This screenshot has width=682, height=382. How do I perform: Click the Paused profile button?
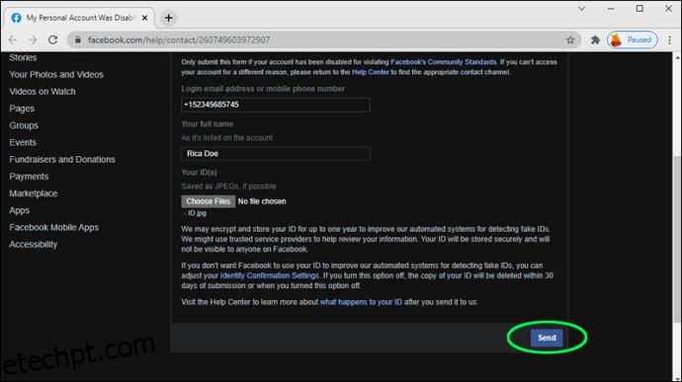tap(633, 40)
